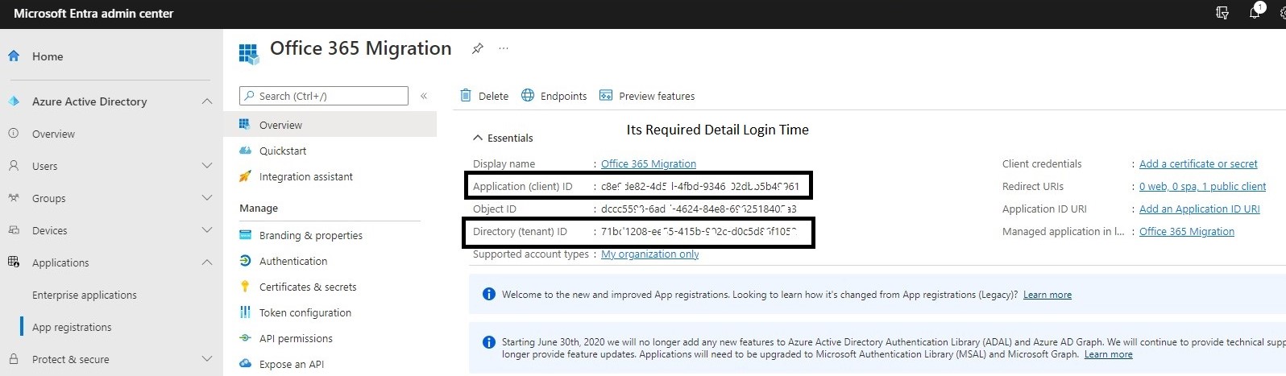Image resolution: width=1286 pixels, height=376 pixels.
Task: Open the redirect URIs link
Action: [x=1202, y=186]
